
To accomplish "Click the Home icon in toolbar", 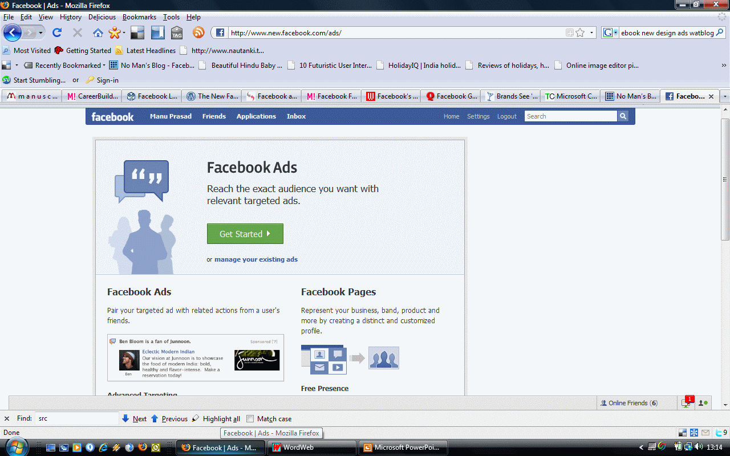I will point(98,32).
